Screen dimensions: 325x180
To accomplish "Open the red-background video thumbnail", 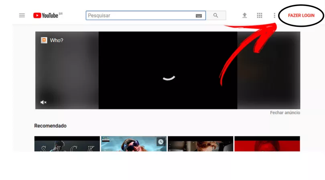I will click(x=267, y=144).
